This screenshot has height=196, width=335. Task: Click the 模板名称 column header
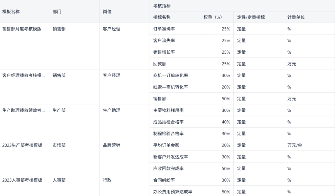tap(11, 12)
